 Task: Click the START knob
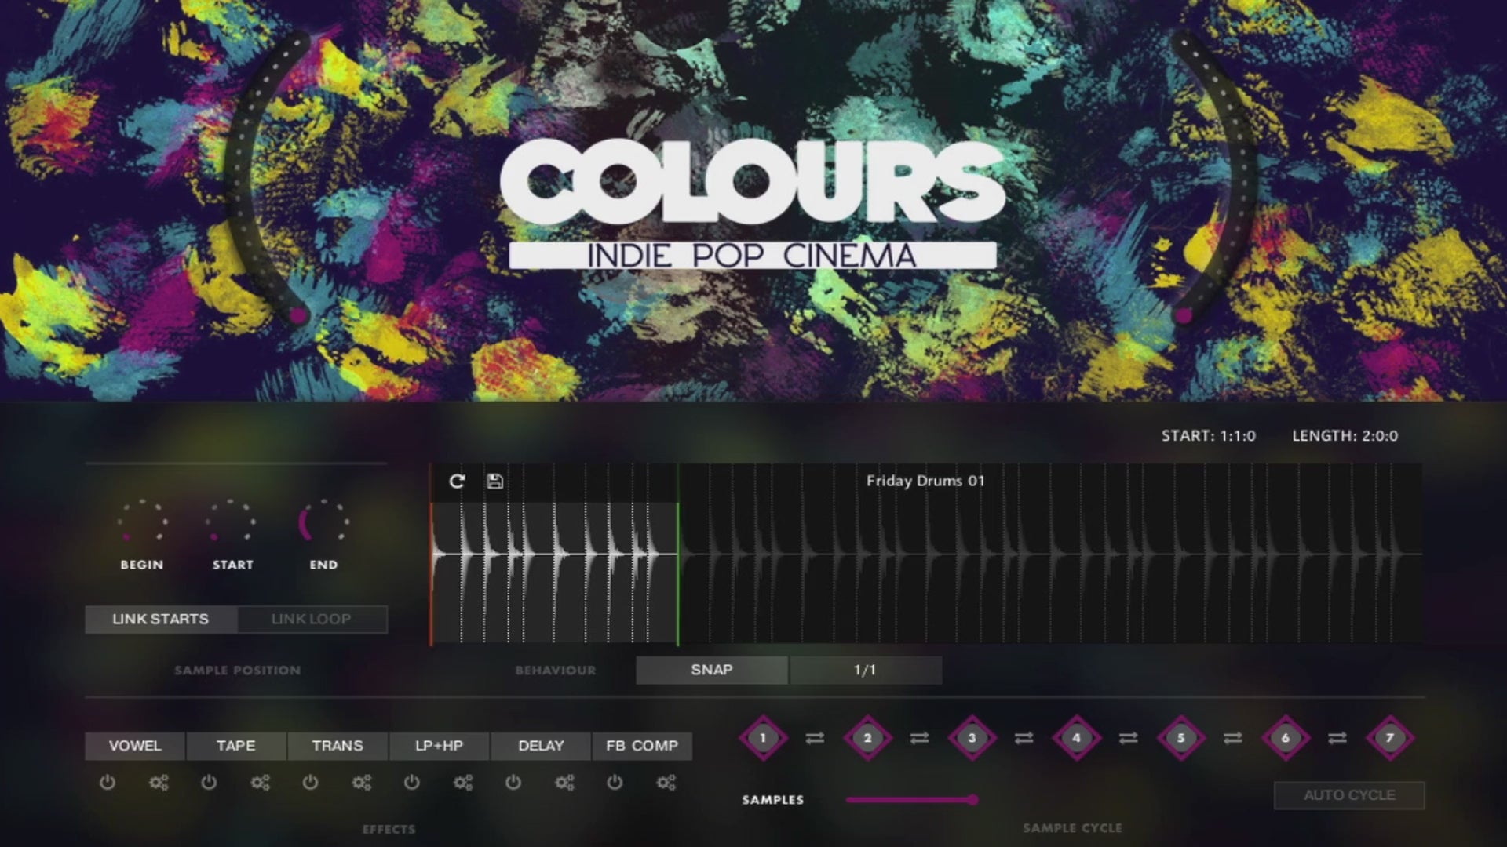tap(231, 521)
